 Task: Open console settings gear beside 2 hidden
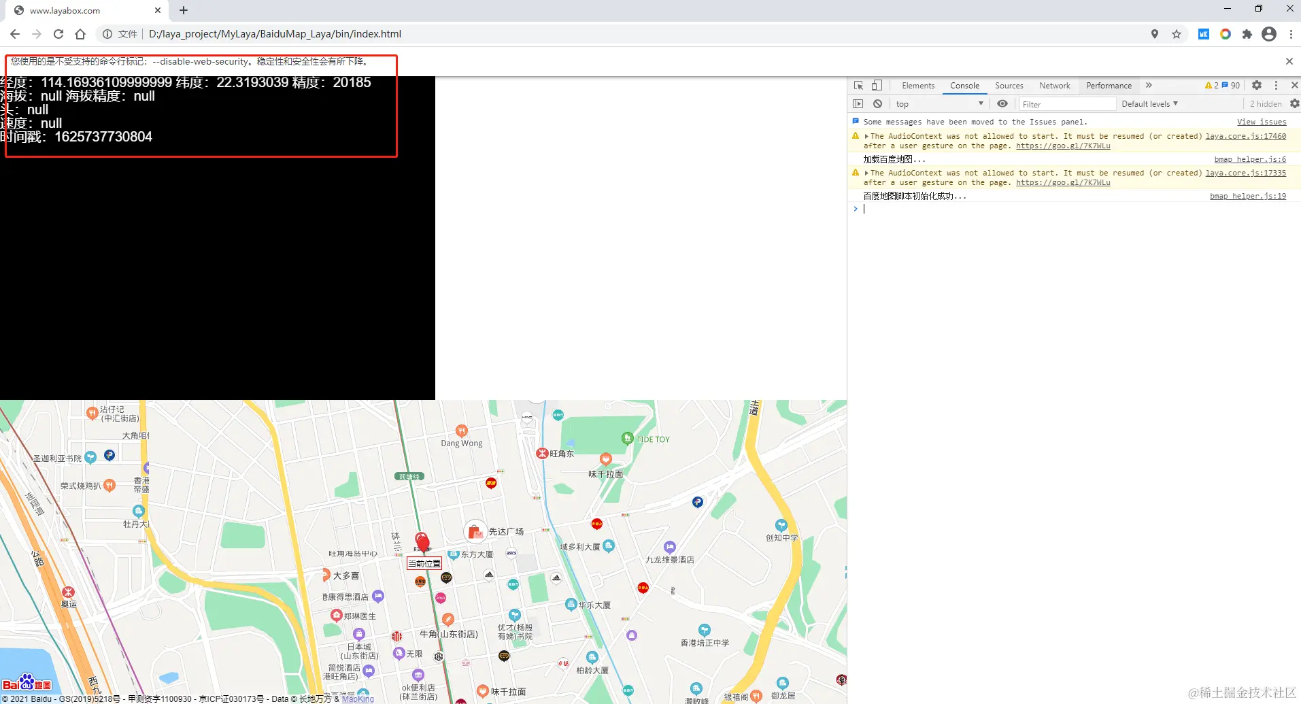click(x=1294, y=104)
